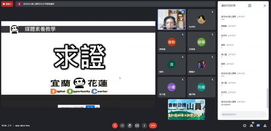Screen dimensions: 271x131
Task: Open the activities shapes icon
Action: pos(265,126)
